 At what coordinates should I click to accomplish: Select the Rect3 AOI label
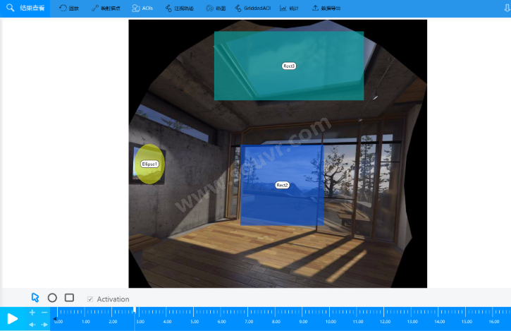click(289, 66)
